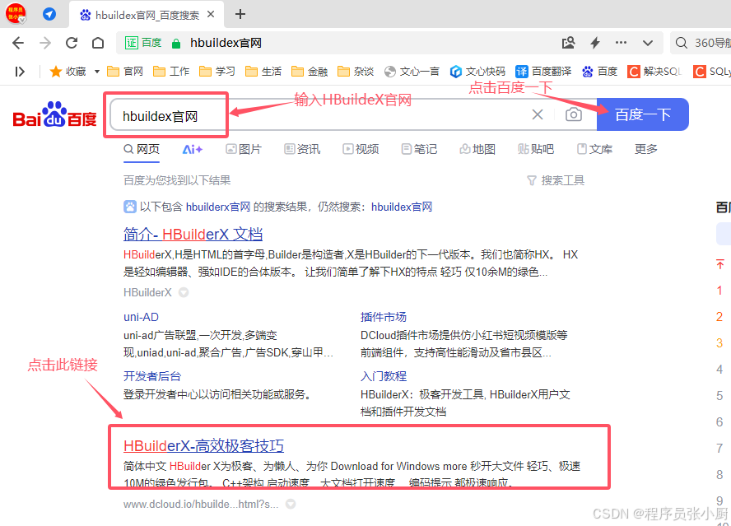Screen dimensions: 731x526
Task: Go forward with the forward arrow
Action: [x=45, y=43]
